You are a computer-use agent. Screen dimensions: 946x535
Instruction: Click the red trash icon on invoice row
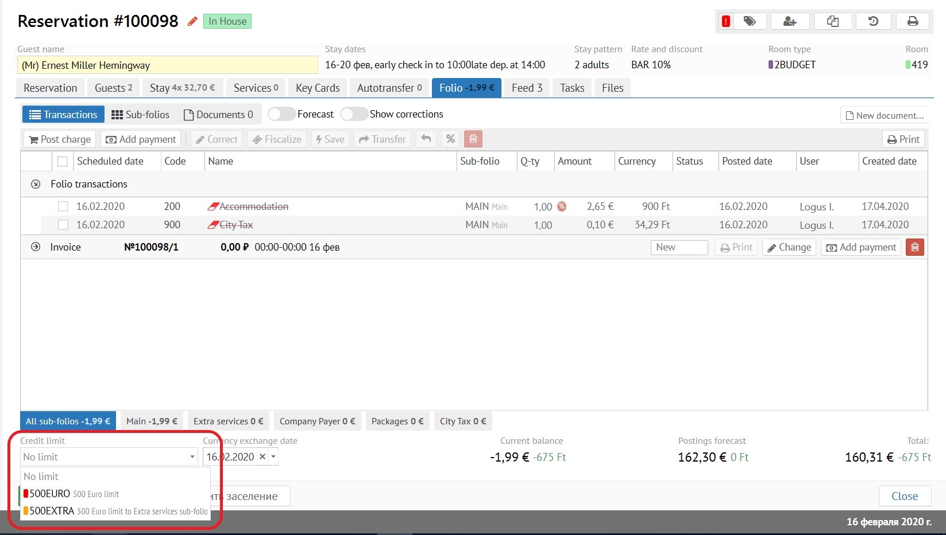coord(914,247)
